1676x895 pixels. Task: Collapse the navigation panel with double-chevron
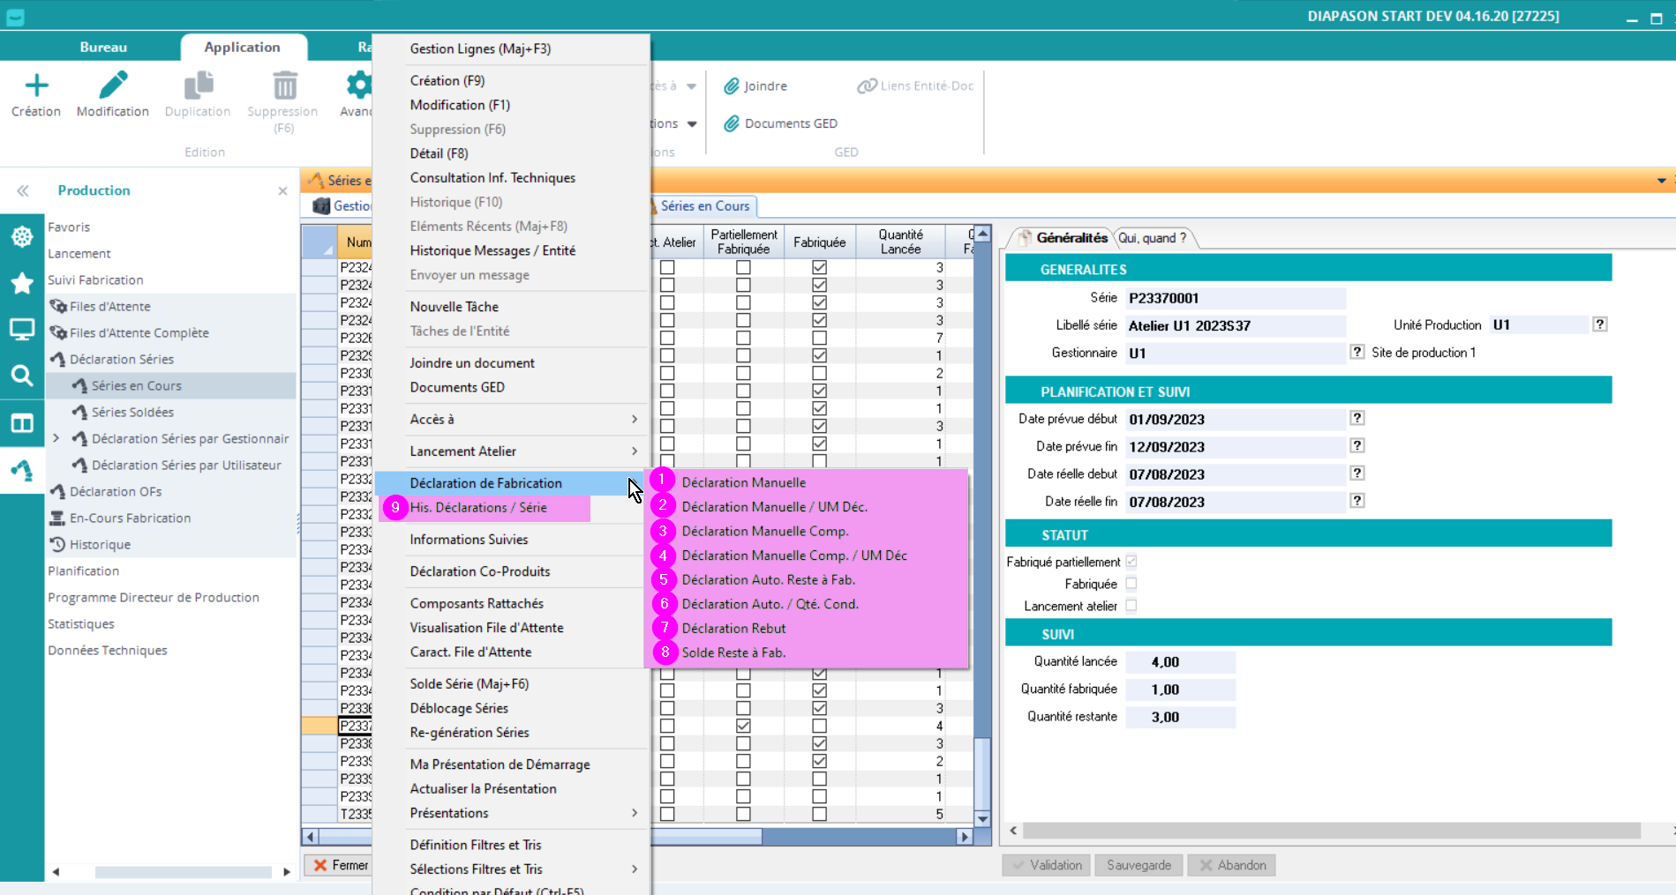tap(23, 190)
